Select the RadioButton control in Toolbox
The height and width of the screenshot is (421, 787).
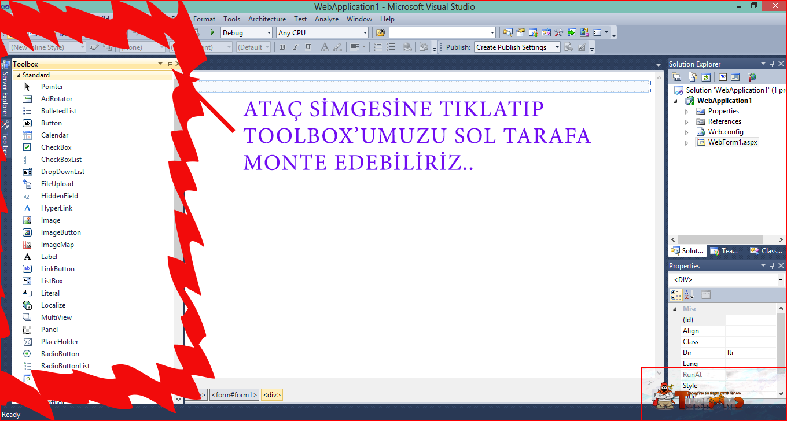[60, 354]
